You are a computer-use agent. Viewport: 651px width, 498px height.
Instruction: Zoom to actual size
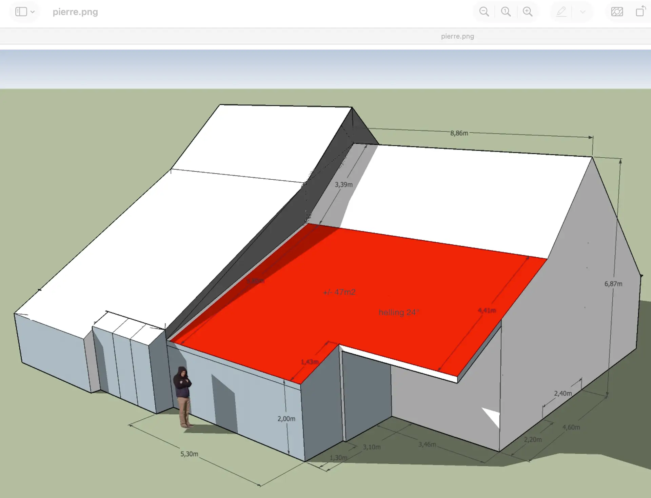[x=506, y=12]
